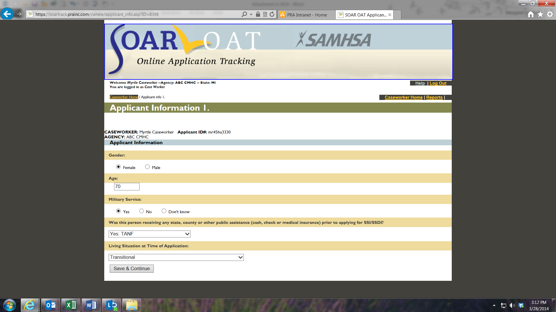Switch to PRA Intranet - Home tab
Viewport: 556px width, 312px height.
click(306, 15)
